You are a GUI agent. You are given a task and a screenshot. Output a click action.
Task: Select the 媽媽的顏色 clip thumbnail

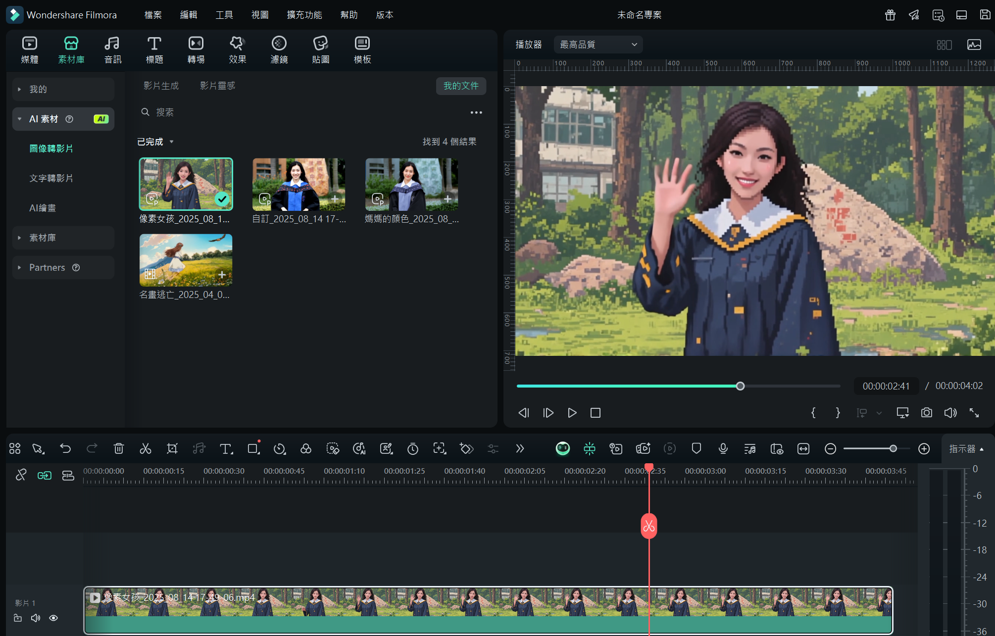(x=412, y=185)
